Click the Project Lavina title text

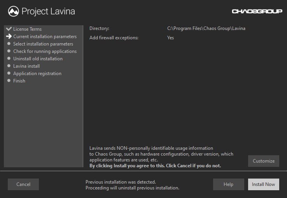tap(48, 11)
